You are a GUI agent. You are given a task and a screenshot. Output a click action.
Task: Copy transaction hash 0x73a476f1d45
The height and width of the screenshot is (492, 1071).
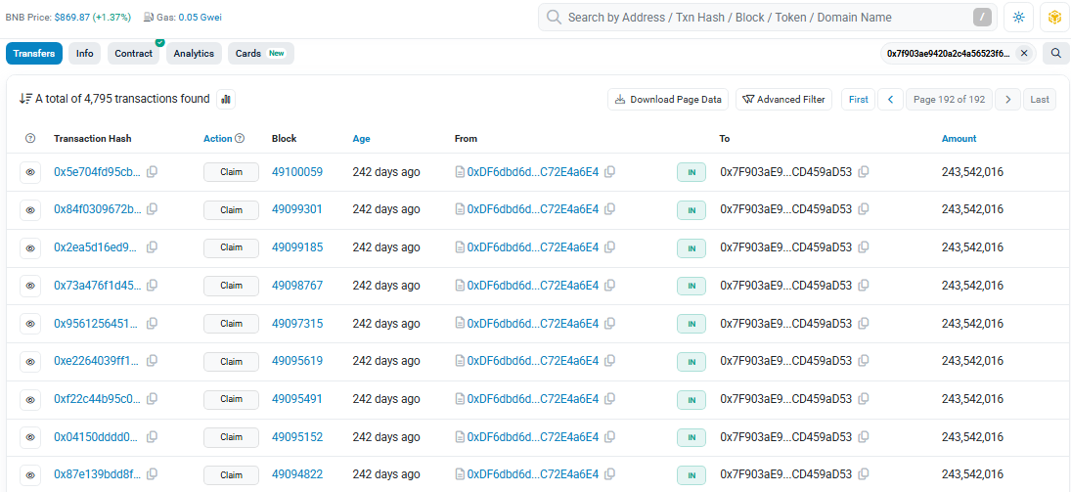point(153,285)
